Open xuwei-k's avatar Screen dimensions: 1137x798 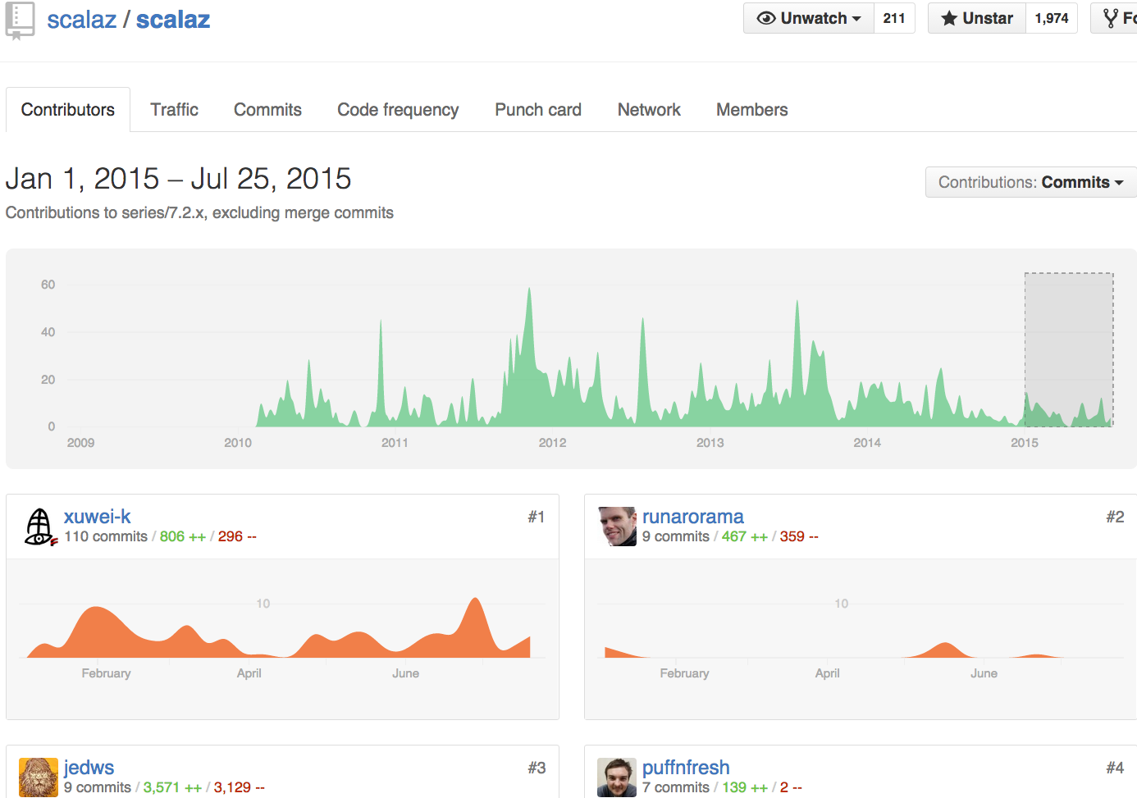coord(39,527)
